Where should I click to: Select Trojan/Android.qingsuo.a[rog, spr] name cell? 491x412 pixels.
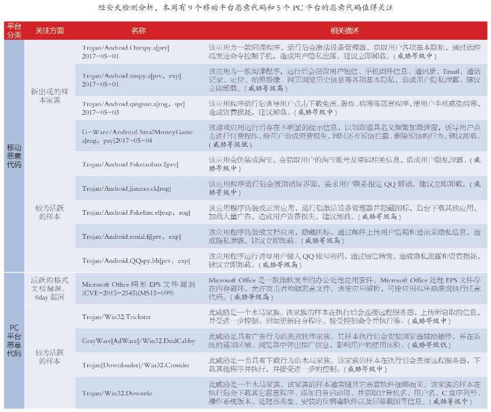tap(138, 108)
